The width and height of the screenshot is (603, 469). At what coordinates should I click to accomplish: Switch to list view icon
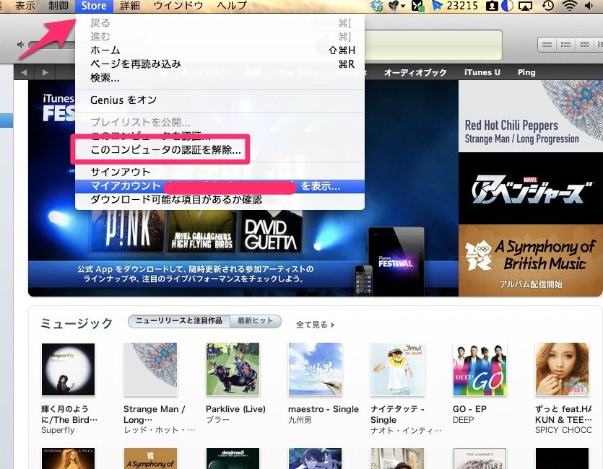pos(547,45)
